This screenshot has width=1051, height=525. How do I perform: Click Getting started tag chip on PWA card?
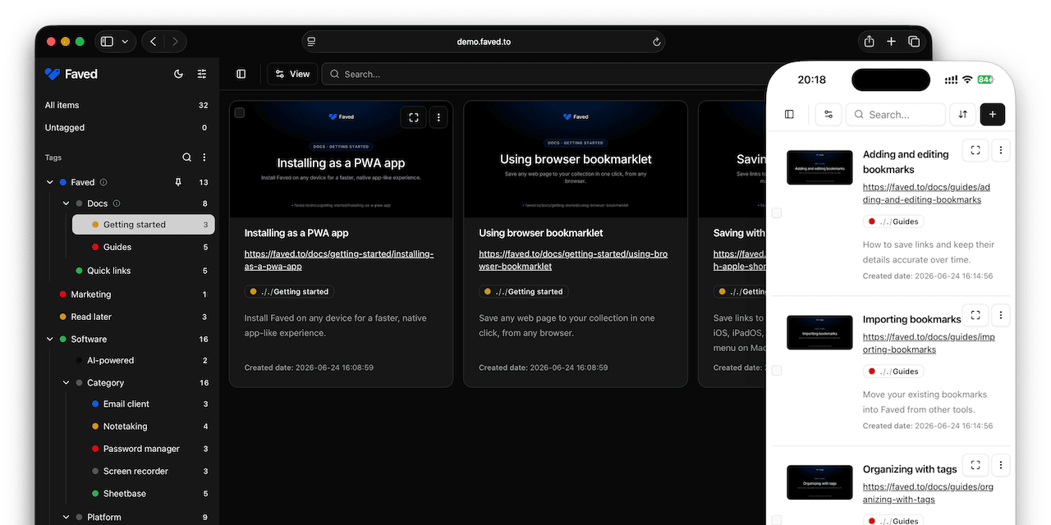click(289, 291)
